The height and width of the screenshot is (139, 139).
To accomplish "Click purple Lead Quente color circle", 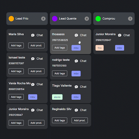I will (x=55, y=19).
